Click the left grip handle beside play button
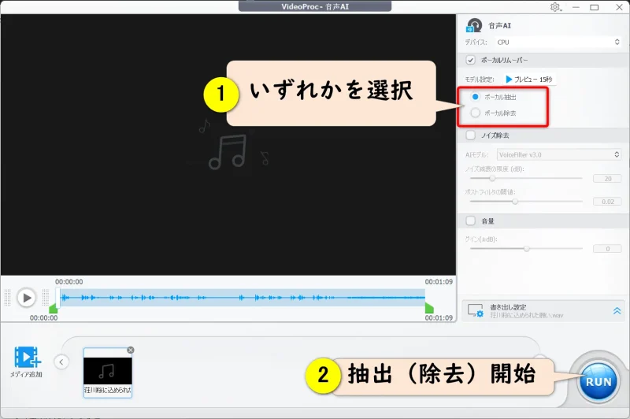Screen dimensions: 630x419 [7, 298]
